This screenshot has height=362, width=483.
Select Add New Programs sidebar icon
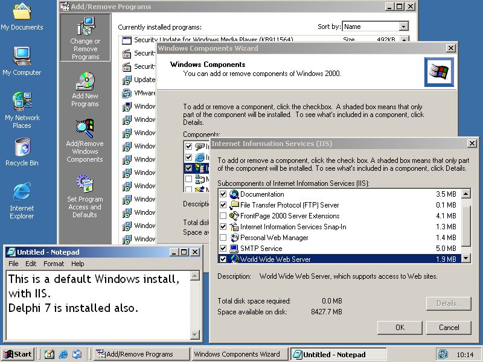point(85,90)
